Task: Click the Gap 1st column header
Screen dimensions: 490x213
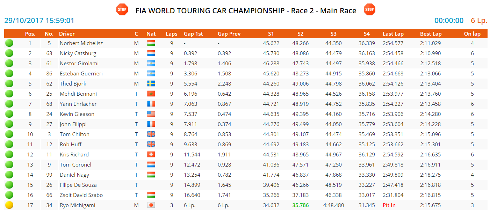Action: [x=193, y=34]
